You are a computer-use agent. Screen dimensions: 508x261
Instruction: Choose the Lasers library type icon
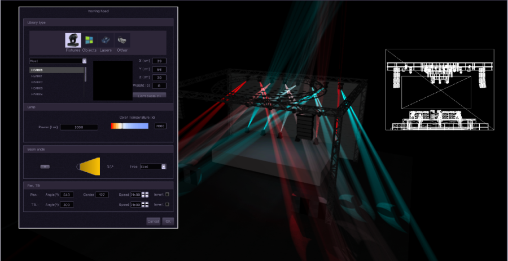106,40
